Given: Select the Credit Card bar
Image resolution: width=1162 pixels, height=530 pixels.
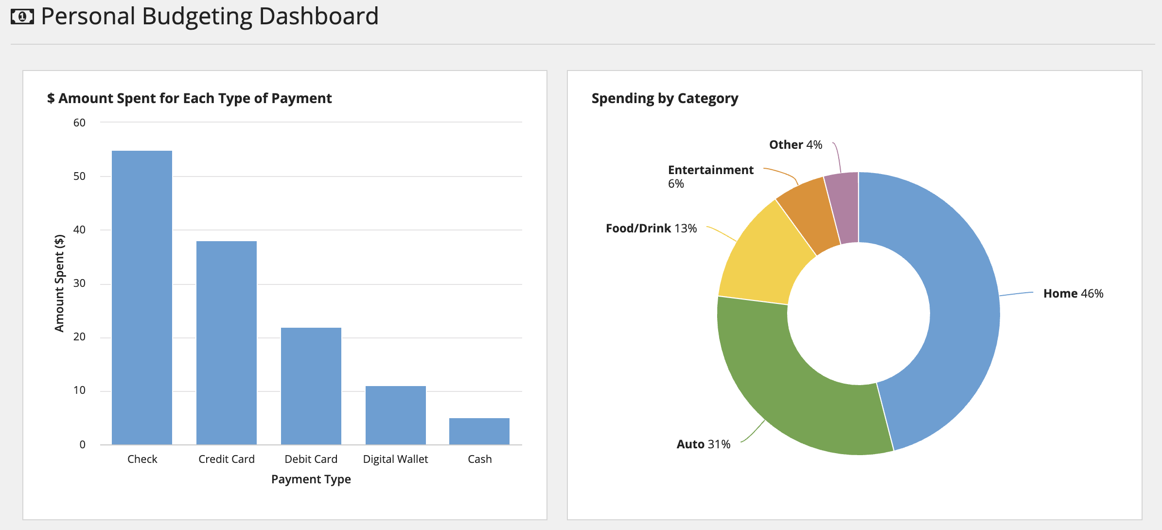Looking at the screenshot, I should pyautogui.click(x=227, y=343).
